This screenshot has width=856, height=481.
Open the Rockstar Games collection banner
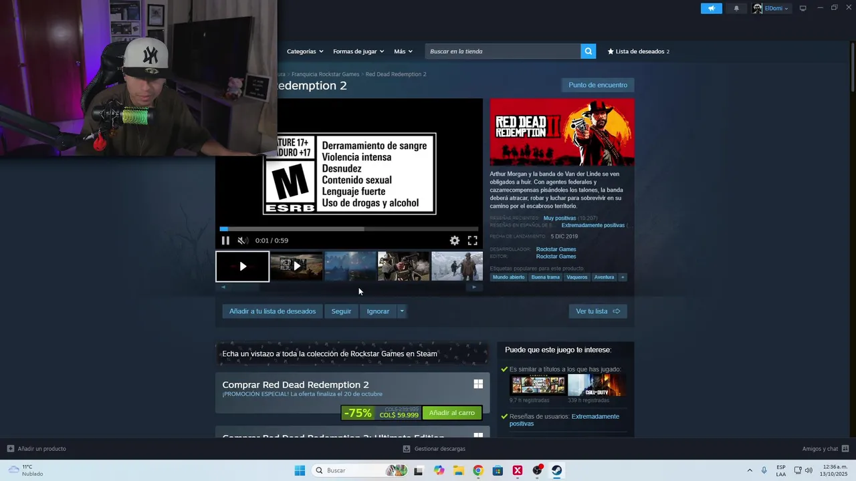[x=352, y=353]
